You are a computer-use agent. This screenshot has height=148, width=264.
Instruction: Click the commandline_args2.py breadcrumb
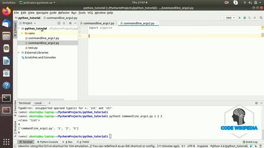tap(62, 18)
